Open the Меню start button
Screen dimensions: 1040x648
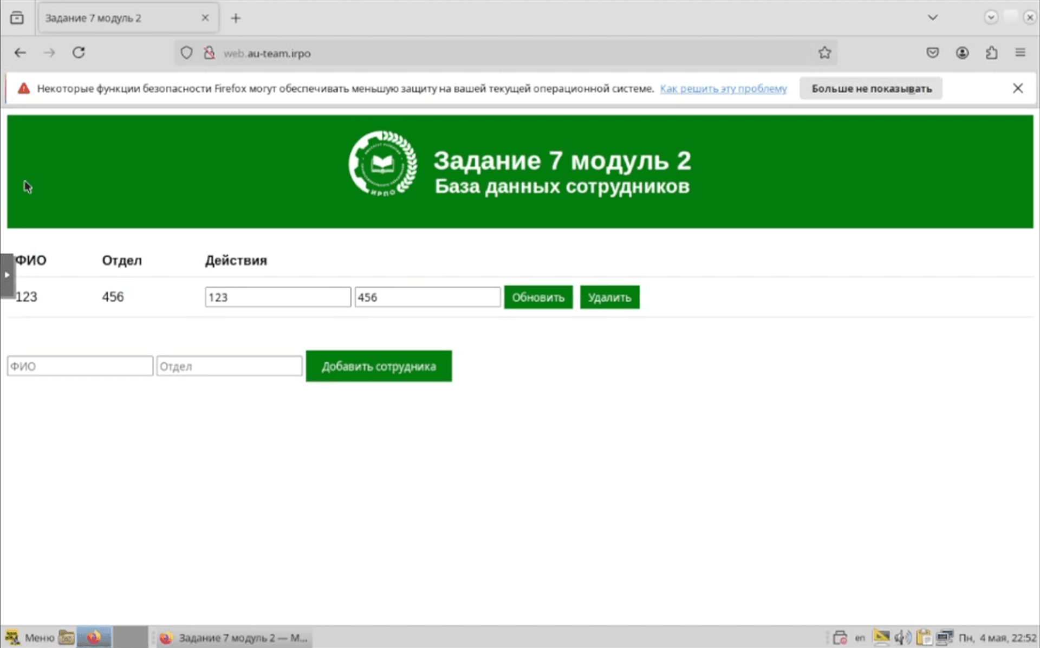pos(30,638)
